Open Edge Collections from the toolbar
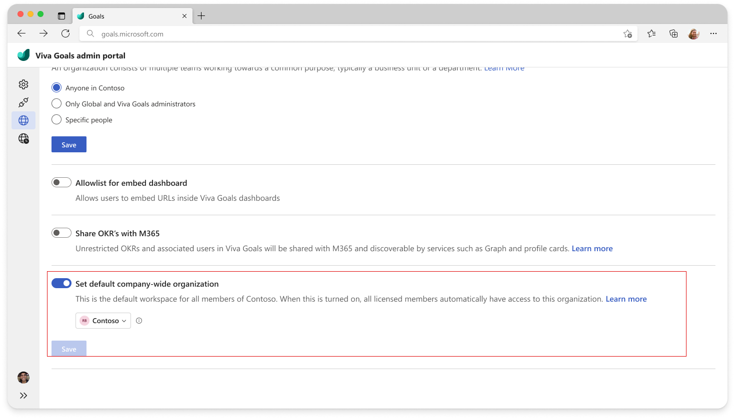735x419 pixels. click(673, 33)
